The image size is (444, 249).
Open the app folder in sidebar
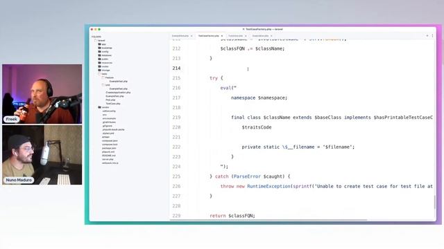tap(102, 44)
